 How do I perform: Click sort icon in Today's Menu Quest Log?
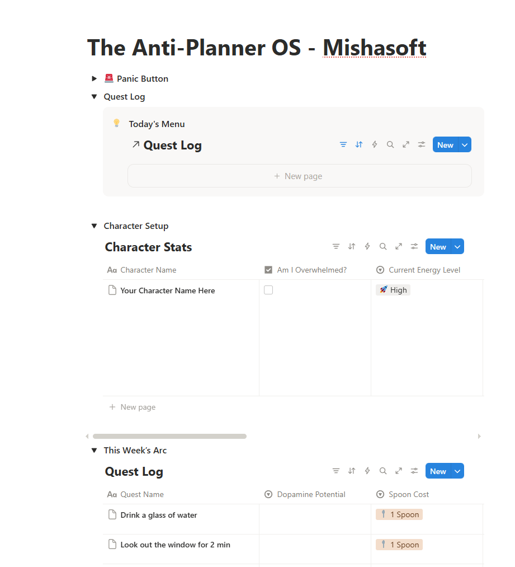pos(358,144)
